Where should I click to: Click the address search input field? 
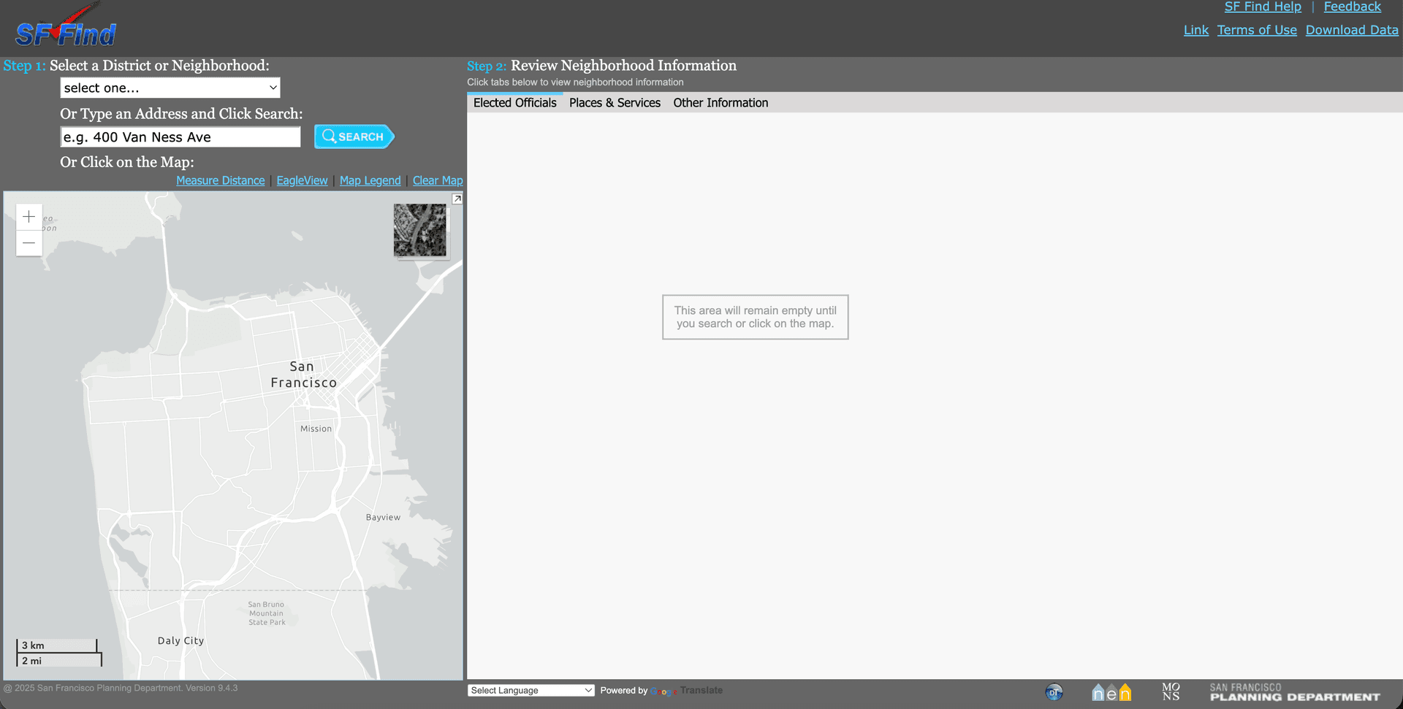180,137
